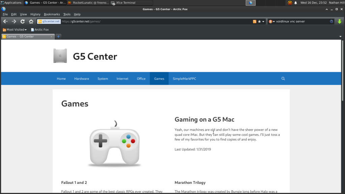Click the G5 Center site title
345x194 pixels.
[x=95, y=57]
